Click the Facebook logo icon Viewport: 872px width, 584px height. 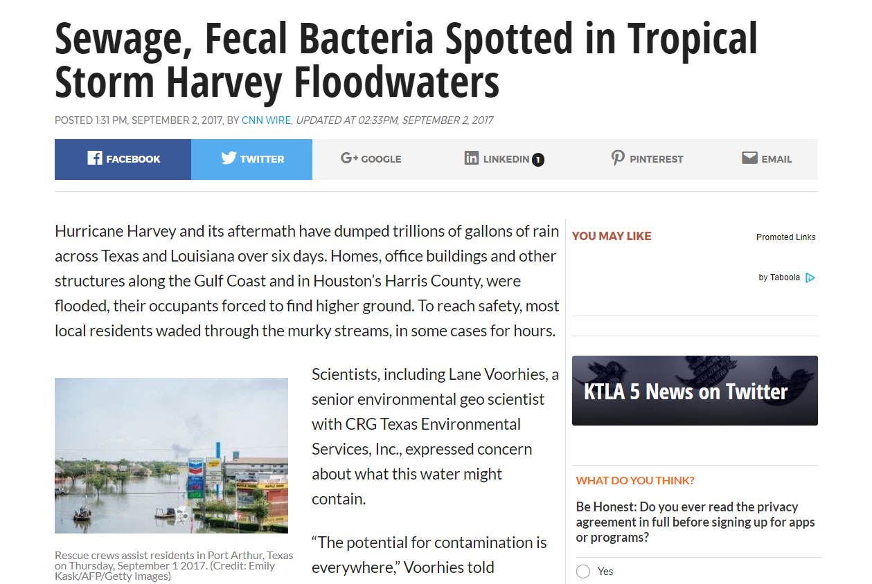pyautogui.click(x=95, y=158)
